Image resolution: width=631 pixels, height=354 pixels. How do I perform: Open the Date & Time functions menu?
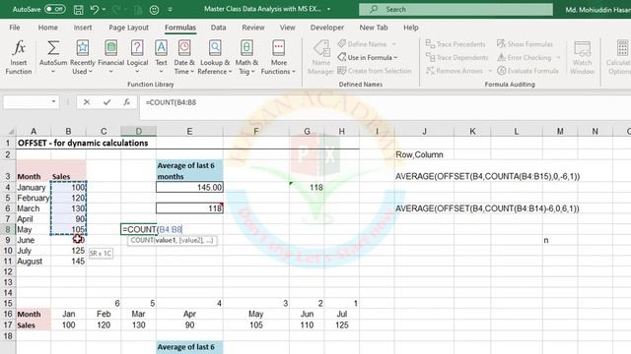tap(184, 57)
